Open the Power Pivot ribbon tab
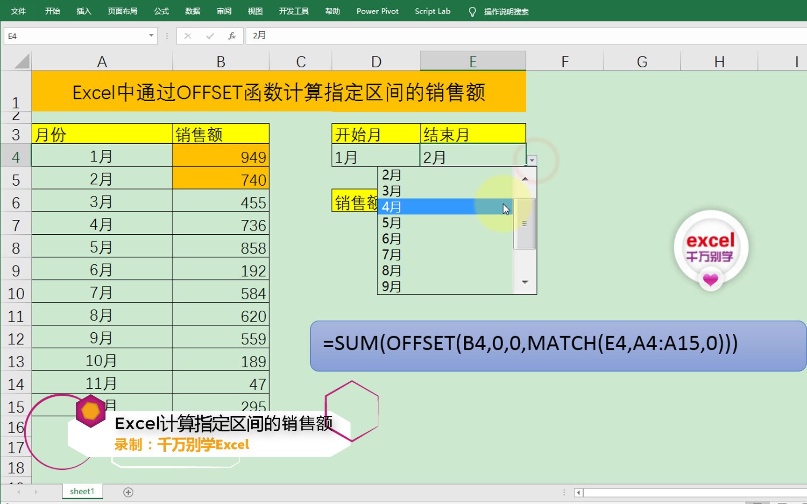 [377, 11]
